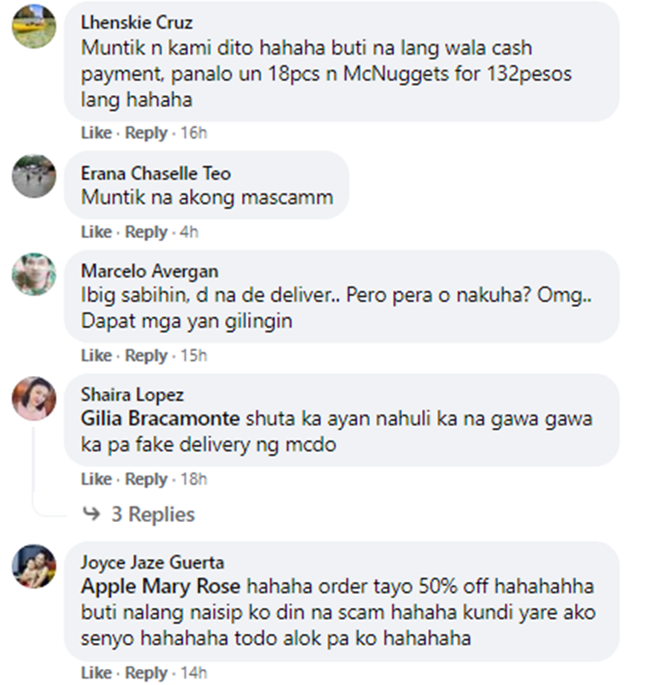Image resolution: width=672 pixels, height=685 pixels.
Task: Reply to Joyce Jaze Guerta's comment
Action: click(x=146, y=672)
